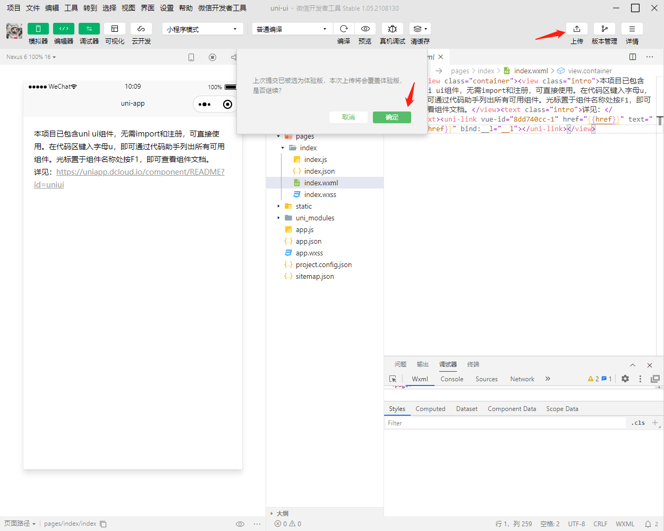Open the 工具 menu
This screenshot has height=531, width=664.
(x=71, y=8)
